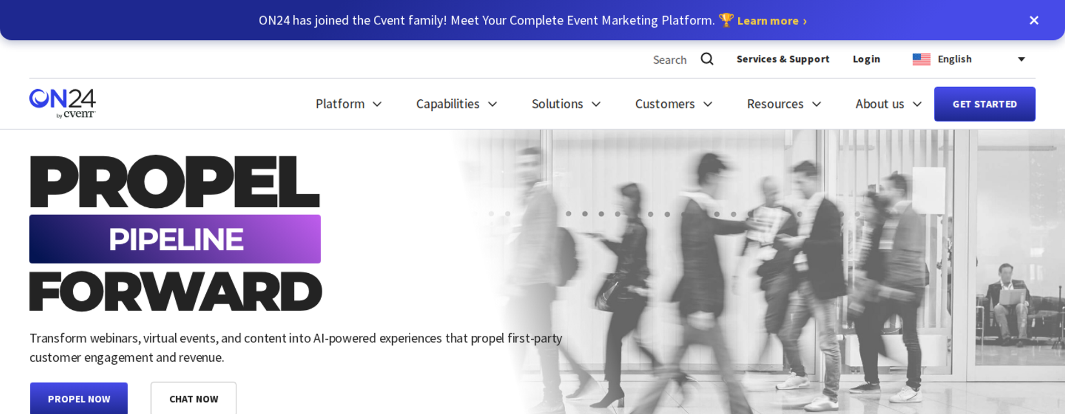Open the English language dropdown arrow
Image resolution: width=1065 pixels, height=414 pixels.
tap(1021, 59)
